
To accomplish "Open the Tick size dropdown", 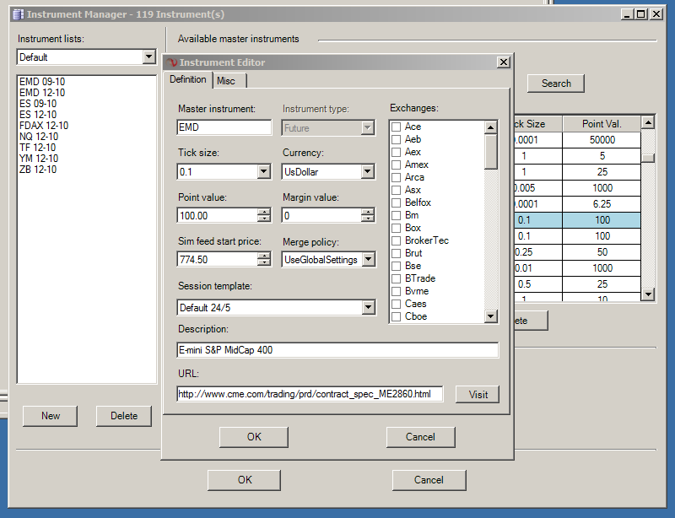I will coord(263,172).
